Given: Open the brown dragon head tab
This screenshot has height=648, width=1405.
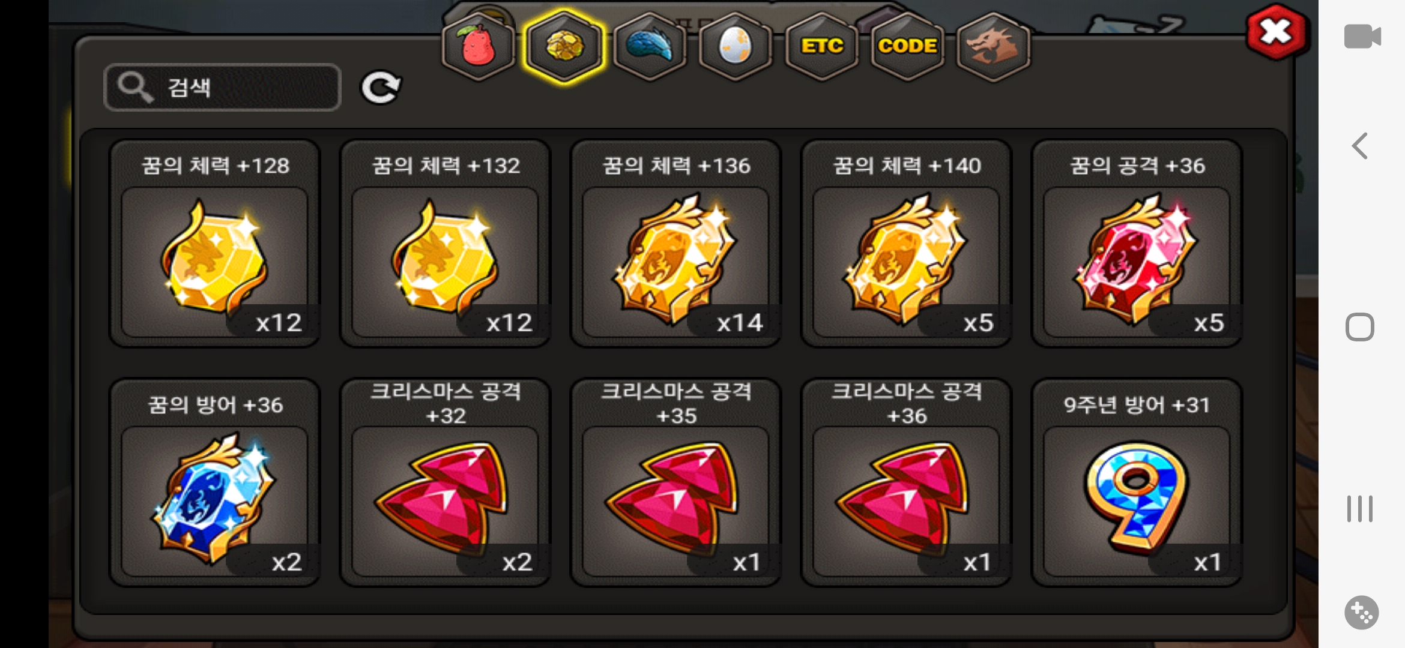Looking at the screenshot, I should pos(993,46).
